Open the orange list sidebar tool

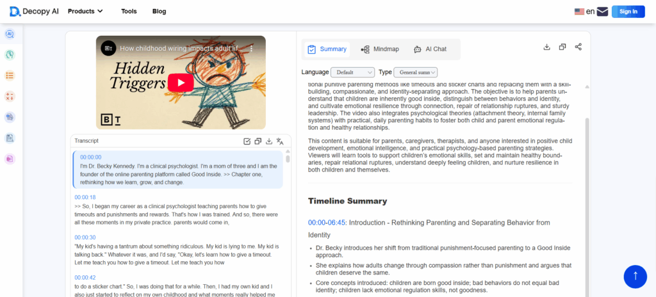(x=10, y=76)
